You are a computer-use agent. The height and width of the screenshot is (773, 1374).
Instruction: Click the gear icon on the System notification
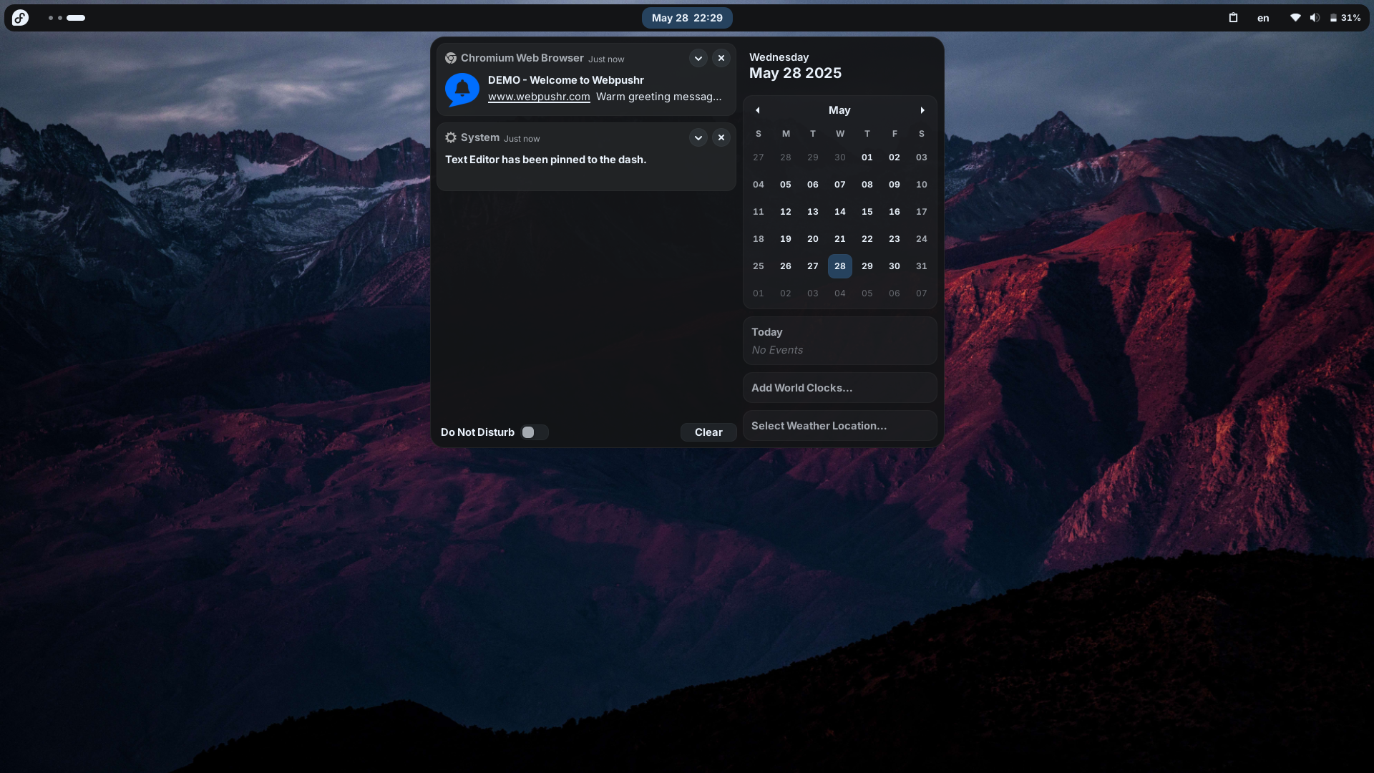[451, 137]
